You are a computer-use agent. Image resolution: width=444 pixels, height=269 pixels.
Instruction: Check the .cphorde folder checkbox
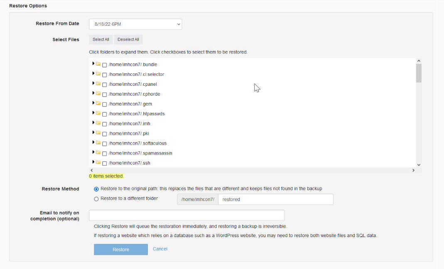point(105,95)
